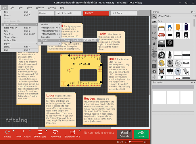Viewport: 196px width, 144px height.
Task: Open Core Parts bin options menu
Action: (x=194, y=16)
